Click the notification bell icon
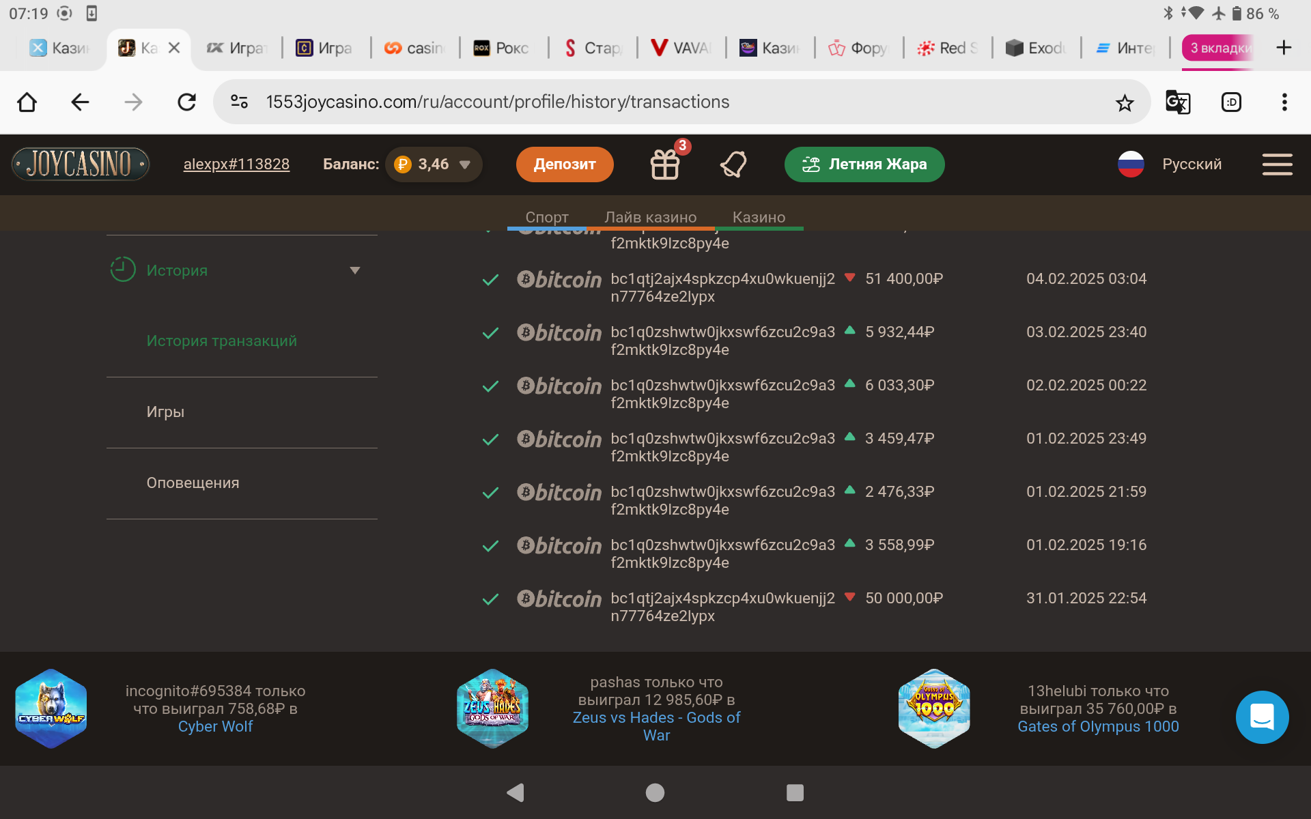The image size is (1311, 819). coord(733,164)
